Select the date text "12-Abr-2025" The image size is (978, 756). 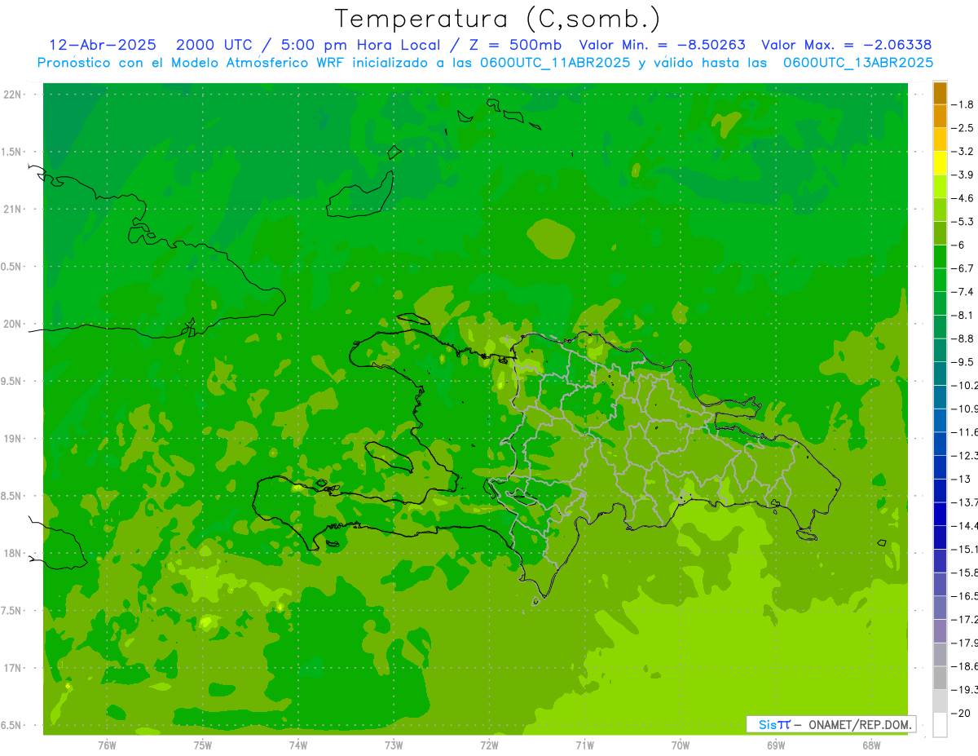(x=103, y=45)
